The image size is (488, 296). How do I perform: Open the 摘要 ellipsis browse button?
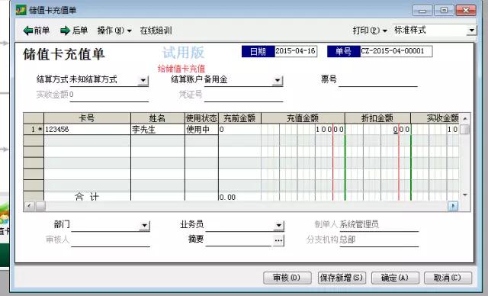pos(278,240)
